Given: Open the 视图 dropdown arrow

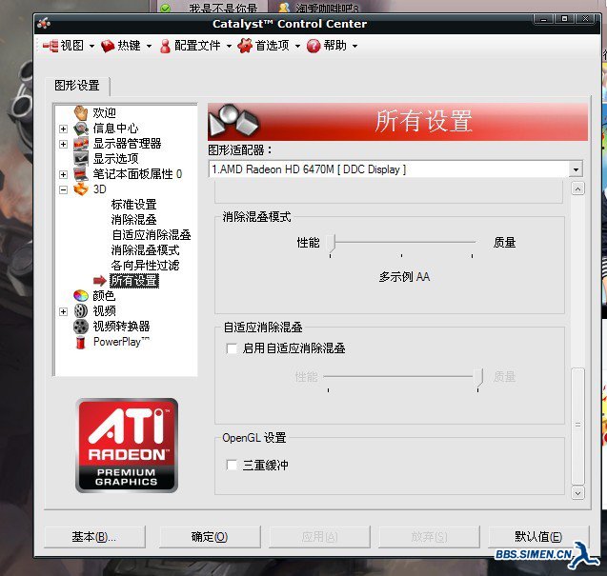Looking at the screenshot, I should tap(91, 46).
